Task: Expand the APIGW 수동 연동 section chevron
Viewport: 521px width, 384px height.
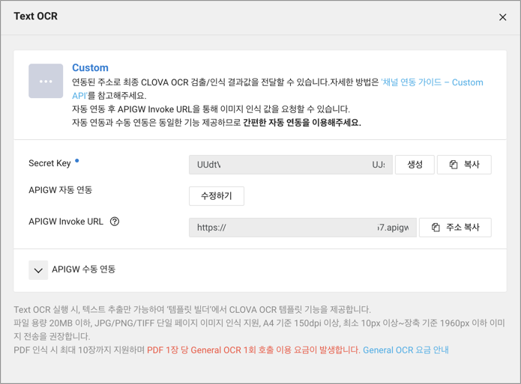Action: coord(38,270)
